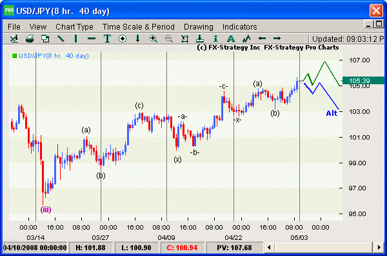
Task: Click the 03/27 date axis label
Action: [100, 237]
